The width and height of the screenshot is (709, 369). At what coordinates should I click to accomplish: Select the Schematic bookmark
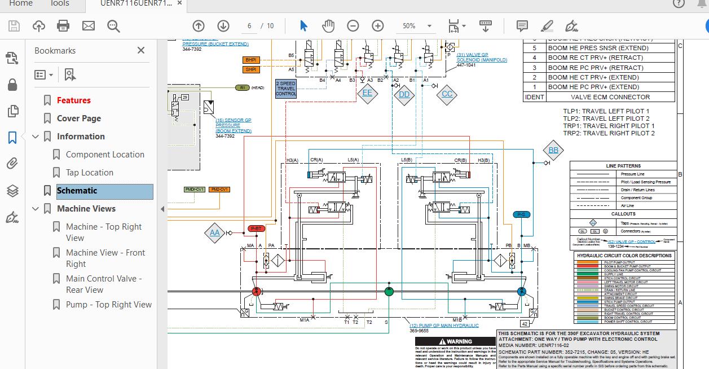[77, 191]
